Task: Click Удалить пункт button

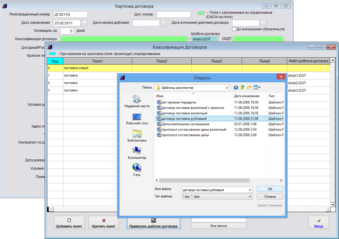Action: (103, 222)
